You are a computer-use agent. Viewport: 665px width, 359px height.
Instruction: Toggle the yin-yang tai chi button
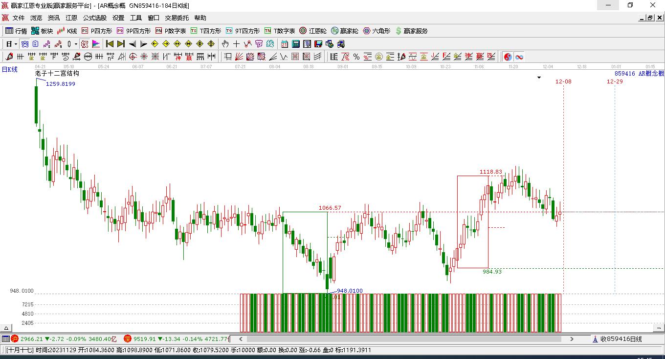(508, 57)
